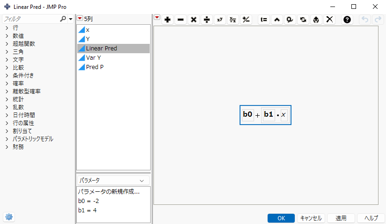This screenshot has height=224, width=386.
Task: Click the power x^y operator button
Action: 220,20
